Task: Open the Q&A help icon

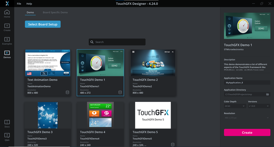Action: [x=7, y=137]
